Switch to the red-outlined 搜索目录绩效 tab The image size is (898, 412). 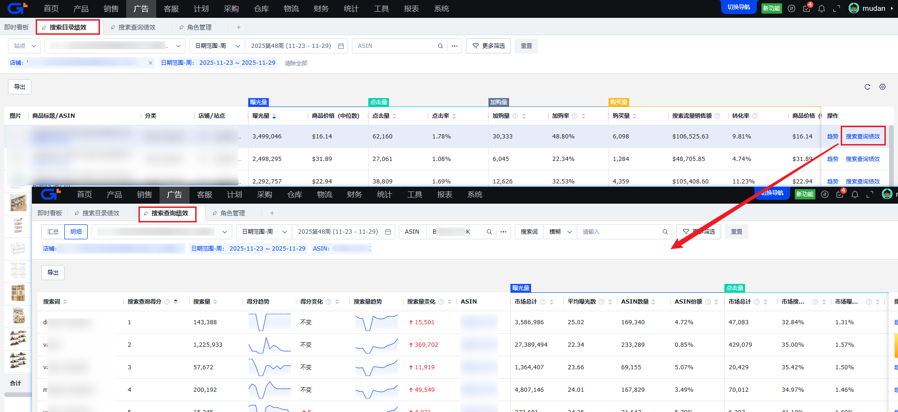coord(68,27)
